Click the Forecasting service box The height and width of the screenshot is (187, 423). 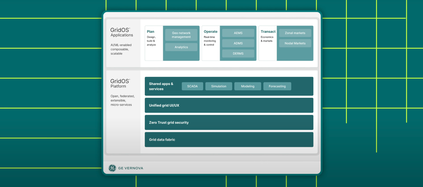[277, 86]
